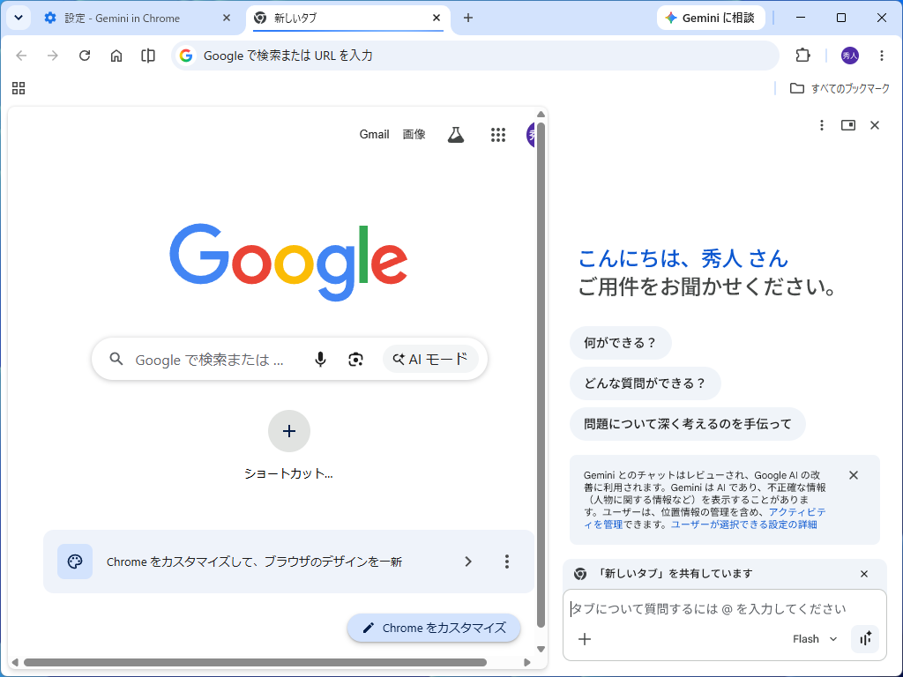Search by image with lens icon
The height and width of the screenshot is (677, 903).
click(356, 360)
